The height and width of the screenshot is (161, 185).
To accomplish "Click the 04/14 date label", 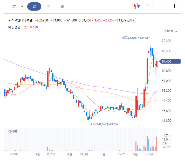I will click(84, 154).
